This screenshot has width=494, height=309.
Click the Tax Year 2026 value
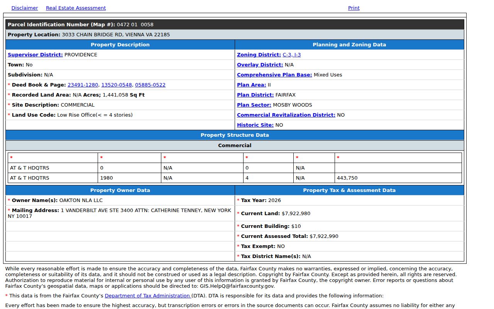click(274, 200)
